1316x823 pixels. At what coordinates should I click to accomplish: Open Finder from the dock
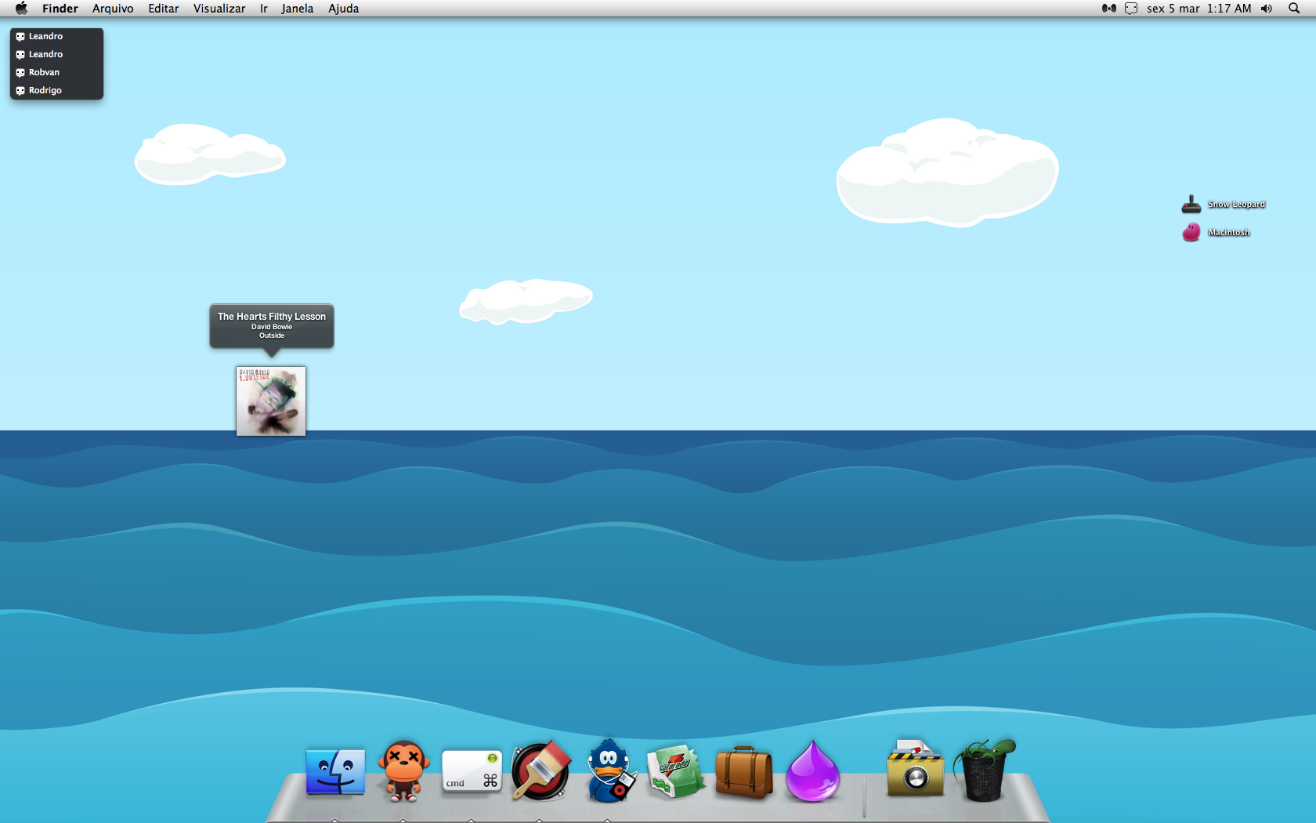point(335,771)
